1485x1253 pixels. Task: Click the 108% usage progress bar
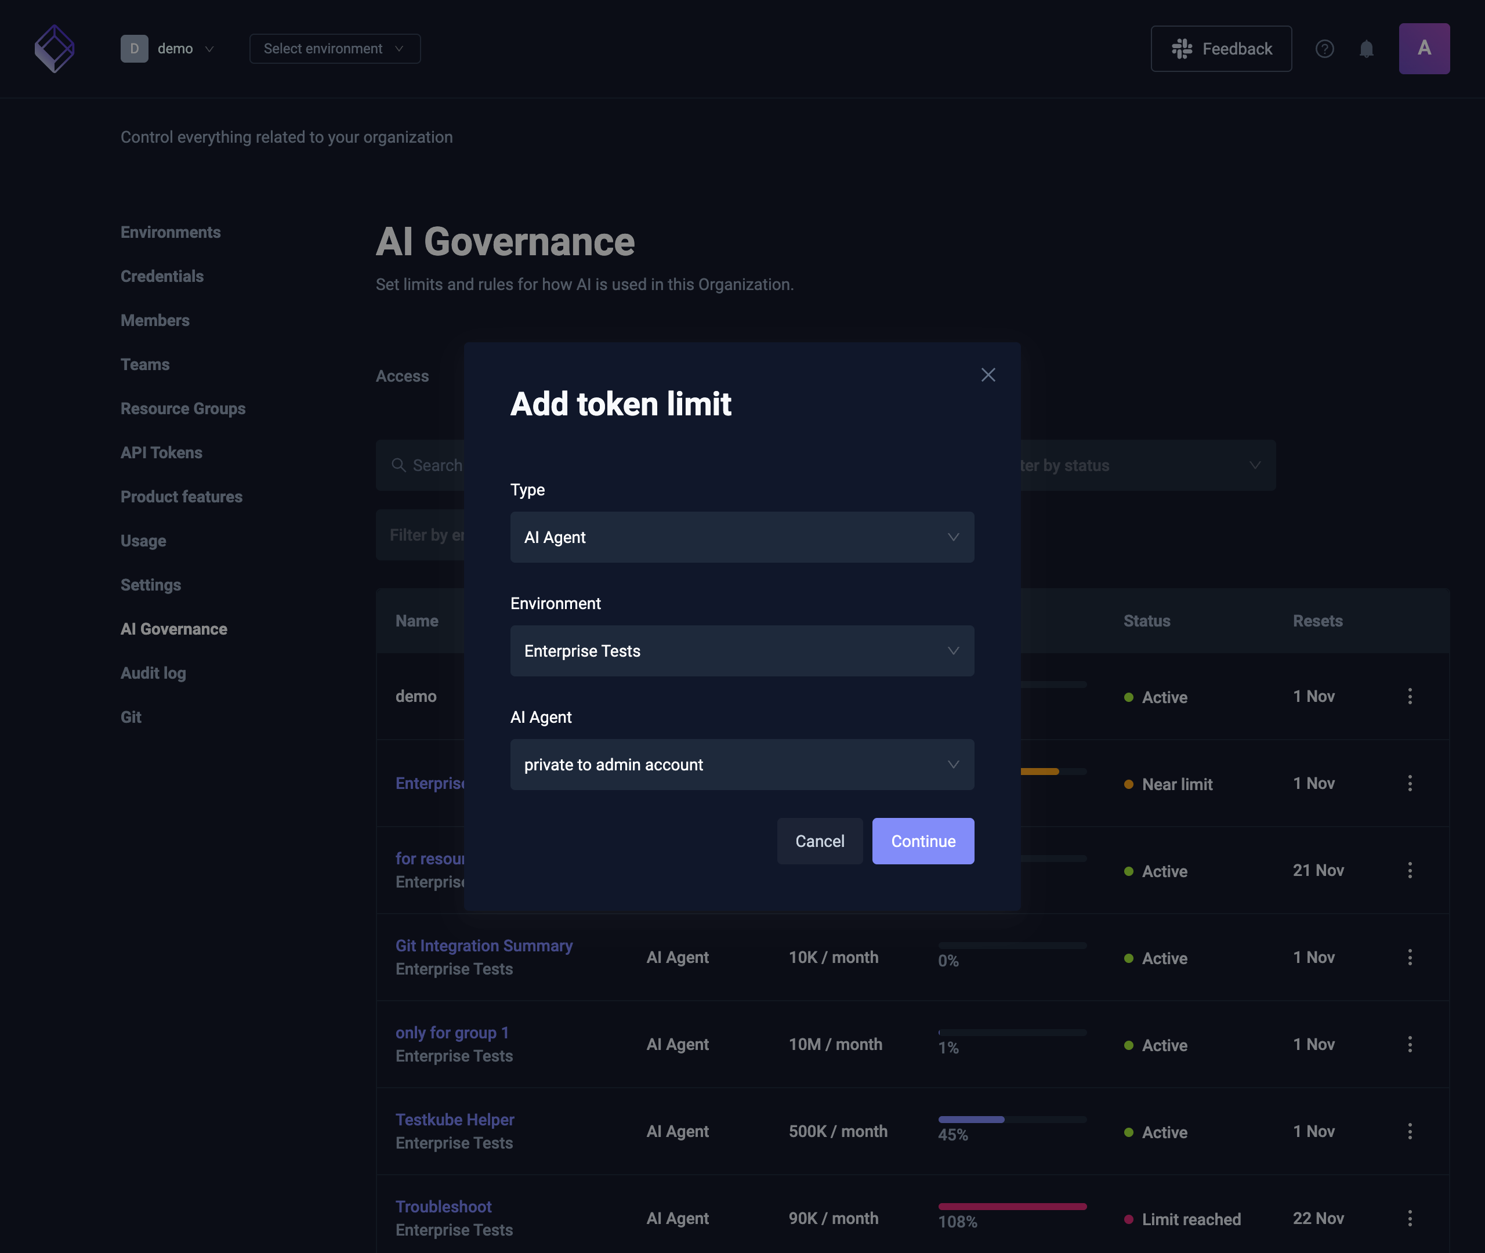pos(1012,1206)
